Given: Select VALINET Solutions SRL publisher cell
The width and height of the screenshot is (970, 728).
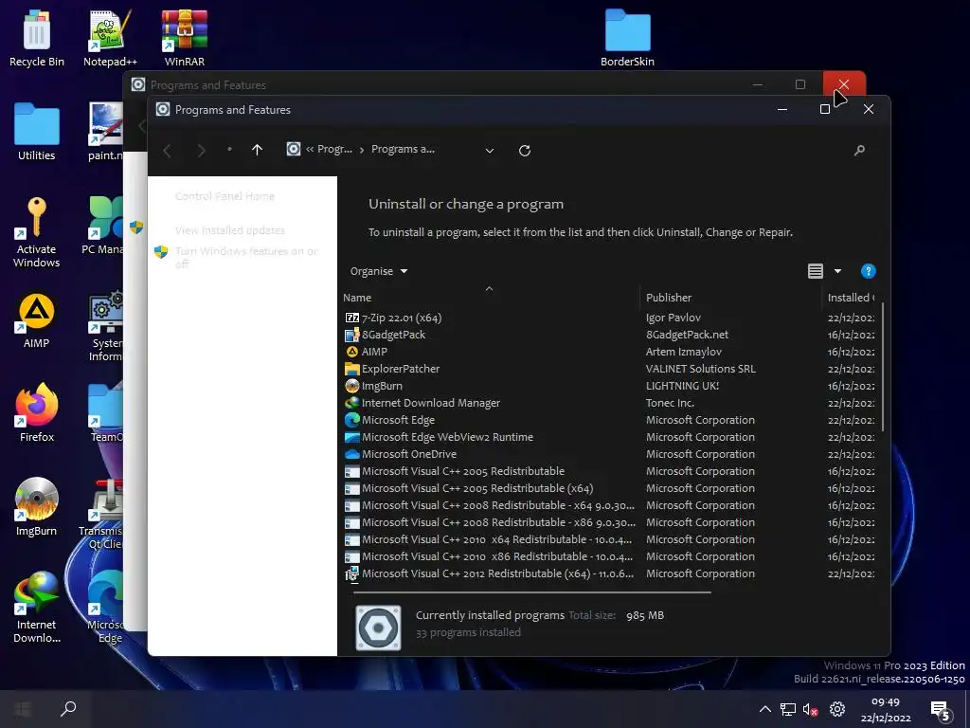Looking at the screenshot, I should pyautogui.click(x=700, y=369).
